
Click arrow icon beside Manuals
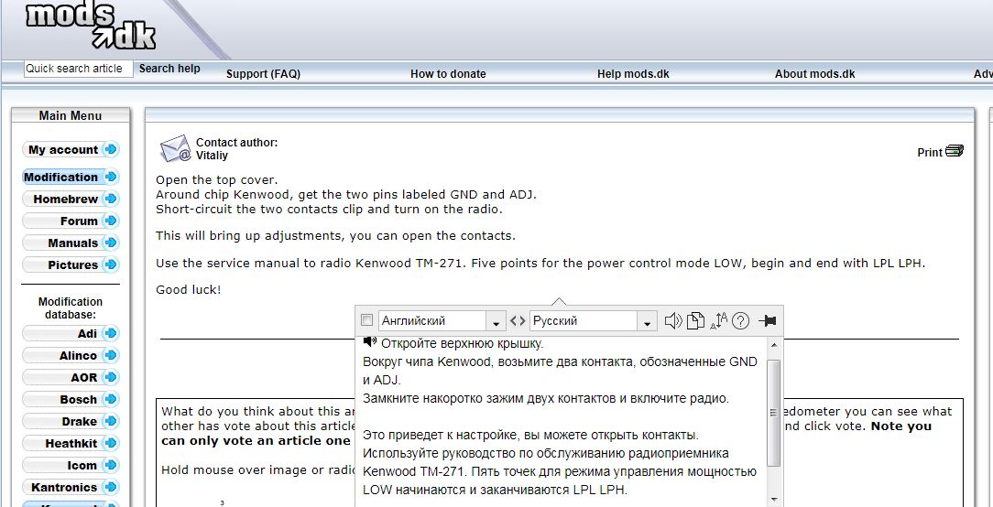111,243
